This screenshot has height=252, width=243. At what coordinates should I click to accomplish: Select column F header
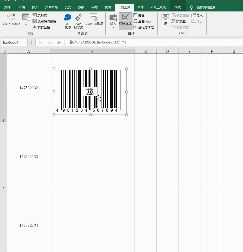coord(212,52)
